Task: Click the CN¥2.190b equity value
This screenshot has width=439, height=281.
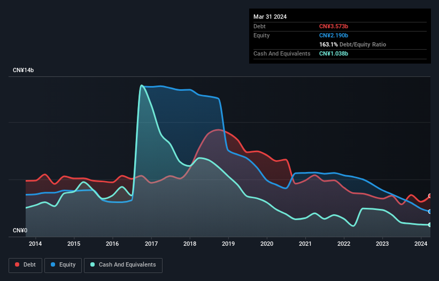Action: point(334,35)
